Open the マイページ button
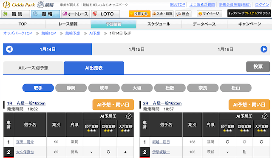272x158 pixels. [210, 14]
